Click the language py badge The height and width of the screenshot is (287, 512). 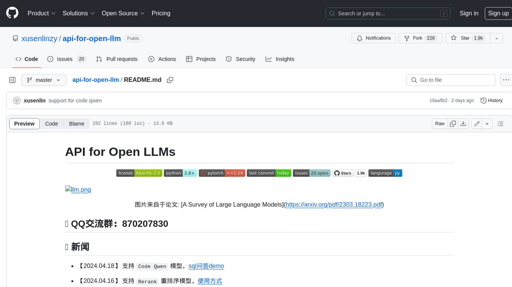click(385, 173)
